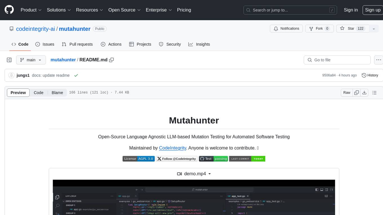Expand the Open Source menu
This screenshot has width=383, height=215.
point(124,10)
